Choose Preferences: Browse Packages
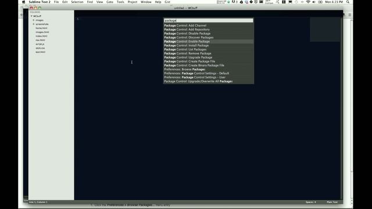 click(x=208, y=70)
